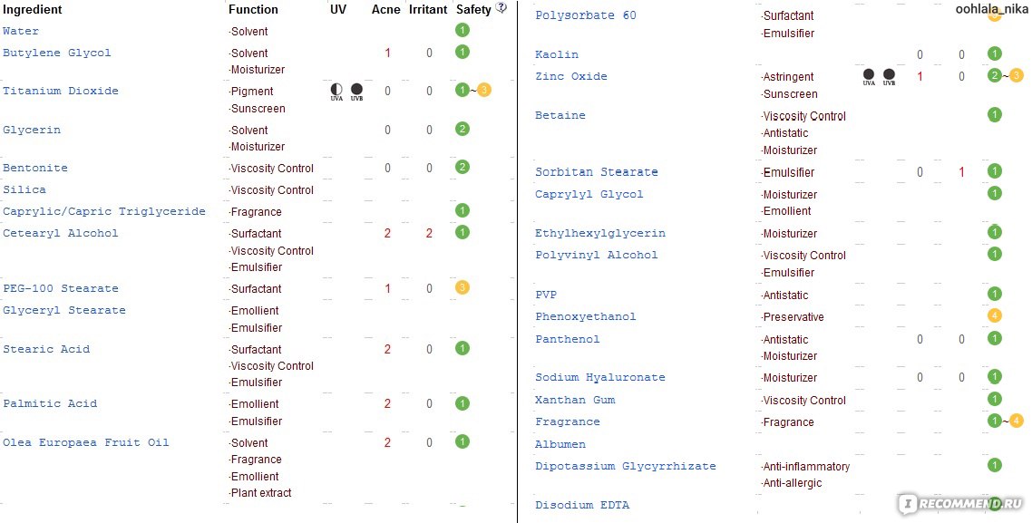Click yellow safety 4 badge for Phenoxyethanol

point(995,315)
